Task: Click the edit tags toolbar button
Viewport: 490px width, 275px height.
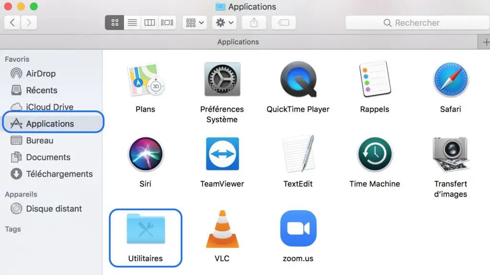Action: 283,22
